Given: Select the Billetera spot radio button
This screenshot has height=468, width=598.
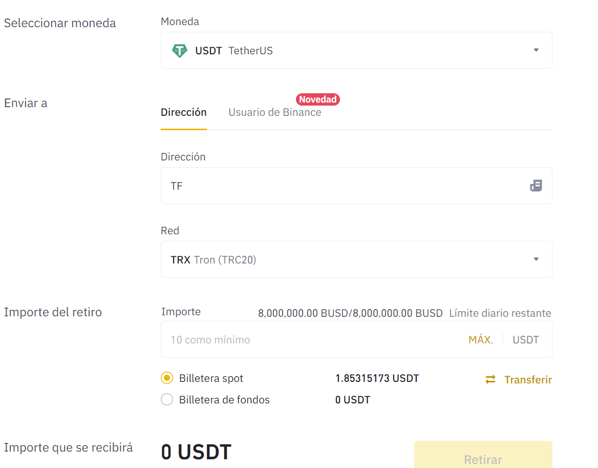Looking at the screenshot, I should [167, 378].
